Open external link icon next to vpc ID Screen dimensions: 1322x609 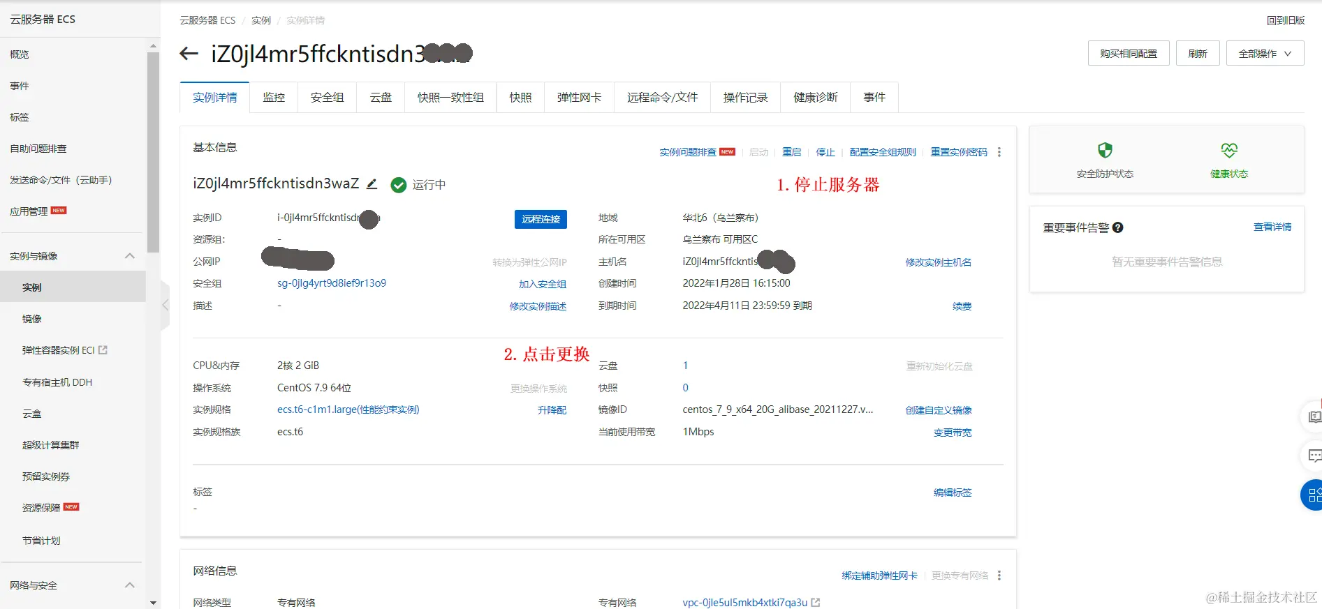pyautogui.click(x=816, y=602)
